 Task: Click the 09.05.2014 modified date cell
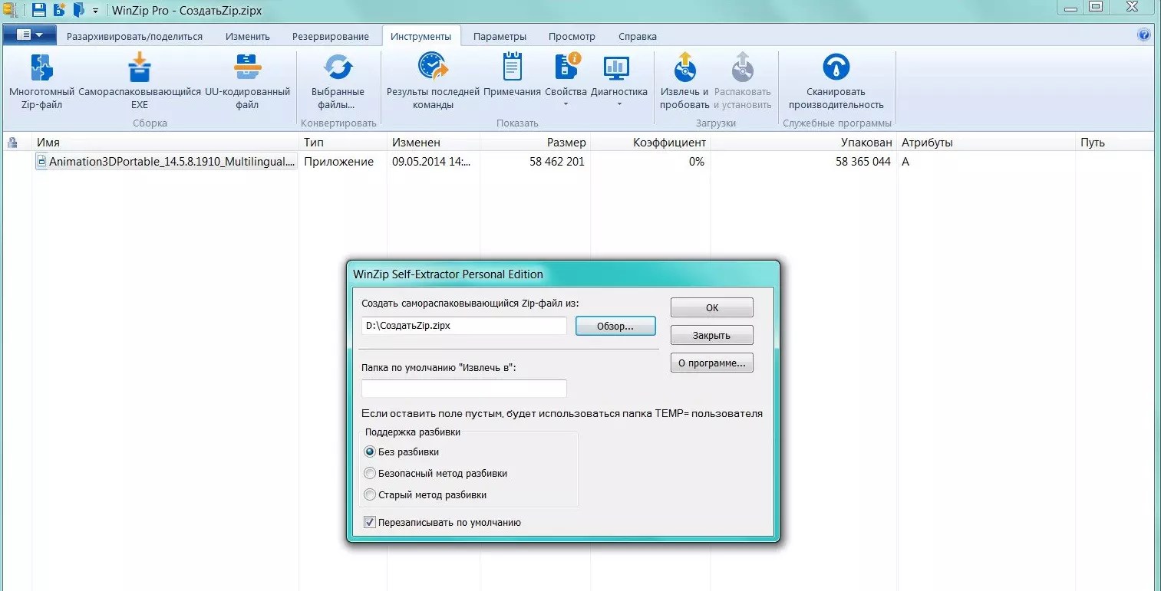431,162
